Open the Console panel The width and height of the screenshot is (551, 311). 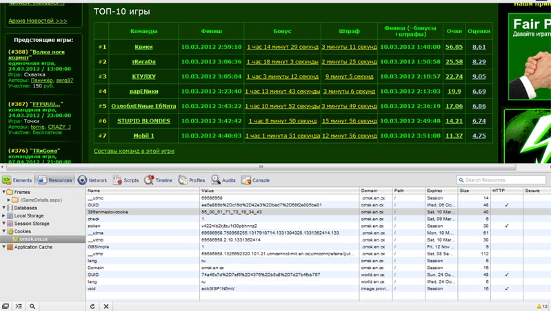click(255, 180)
